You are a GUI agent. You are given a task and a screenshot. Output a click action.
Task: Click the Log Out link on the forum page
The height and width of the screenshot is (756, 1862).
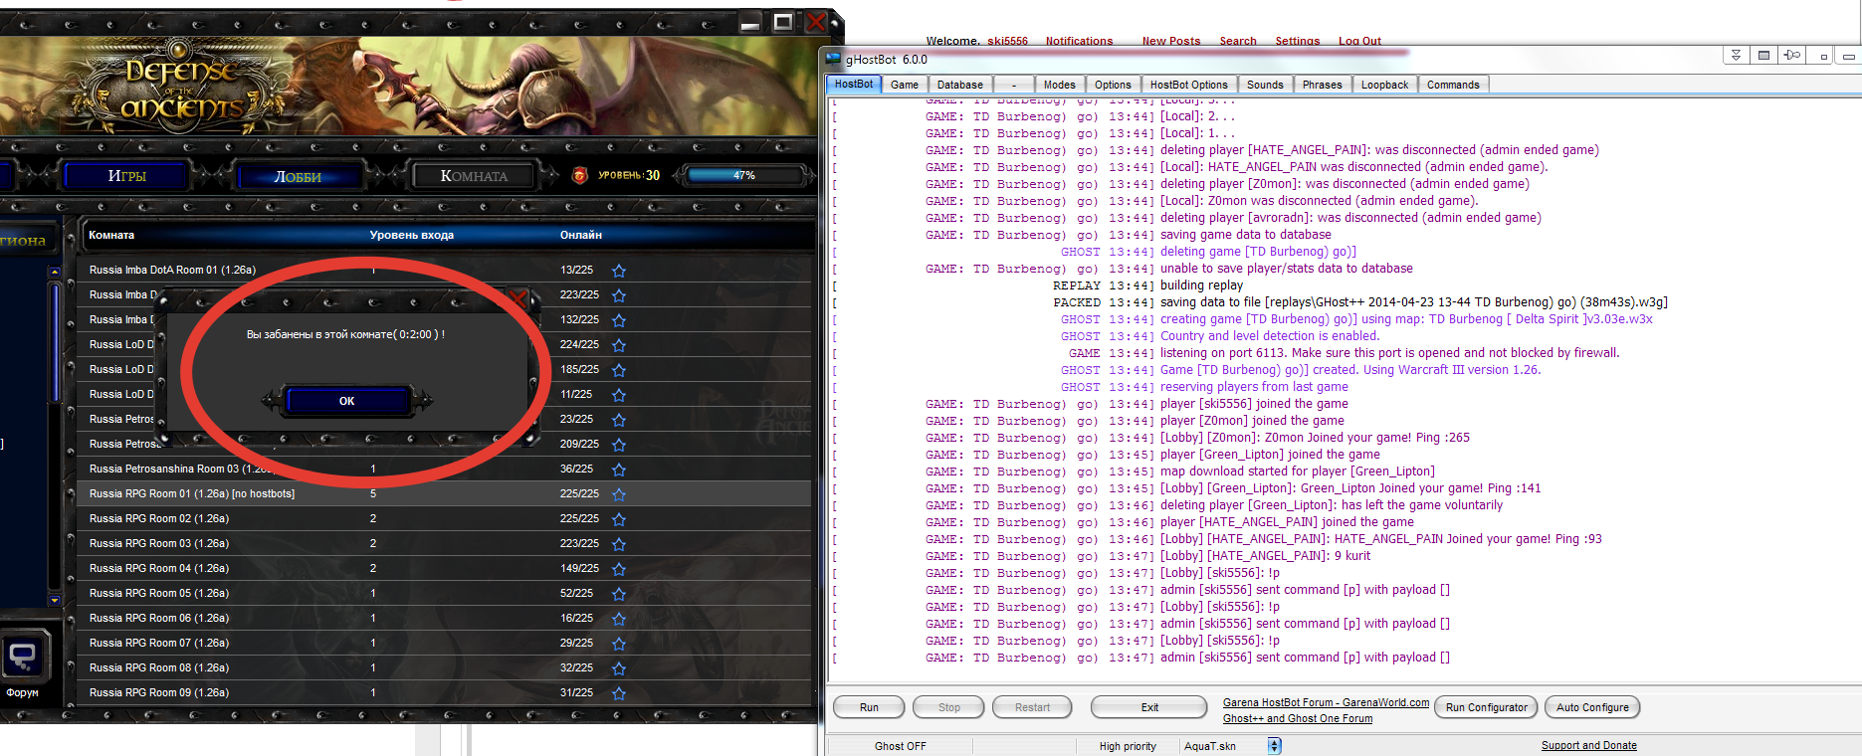coord(1359,41)
